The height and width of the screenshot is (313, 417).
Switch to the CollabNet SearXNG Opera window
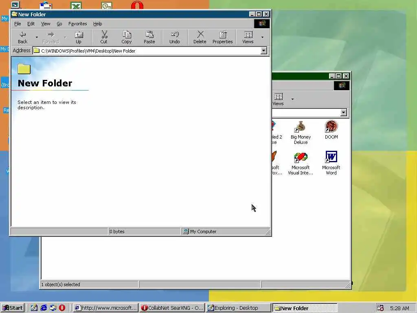(x=172, y=308)
